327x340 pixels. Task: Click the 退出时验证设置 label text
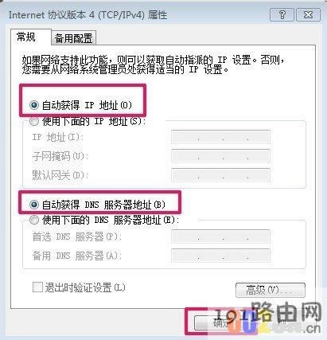[85, 287]
